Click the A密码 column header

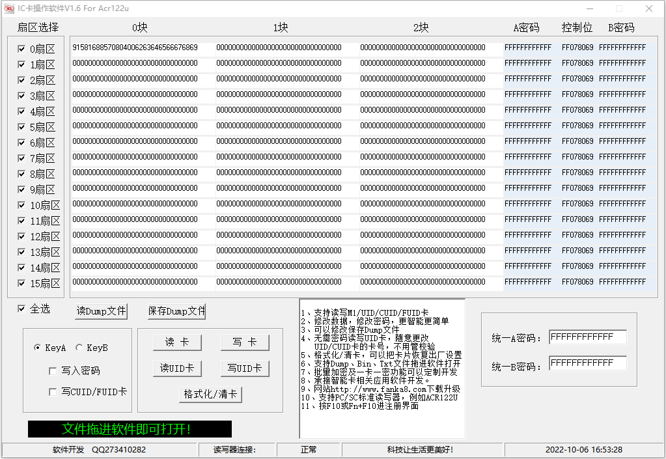526,27
